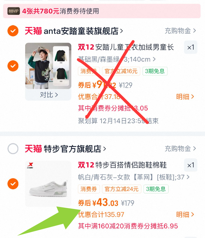
Task: Click the Tmall logo beside the Xtep store
Action: click(33, 149)
